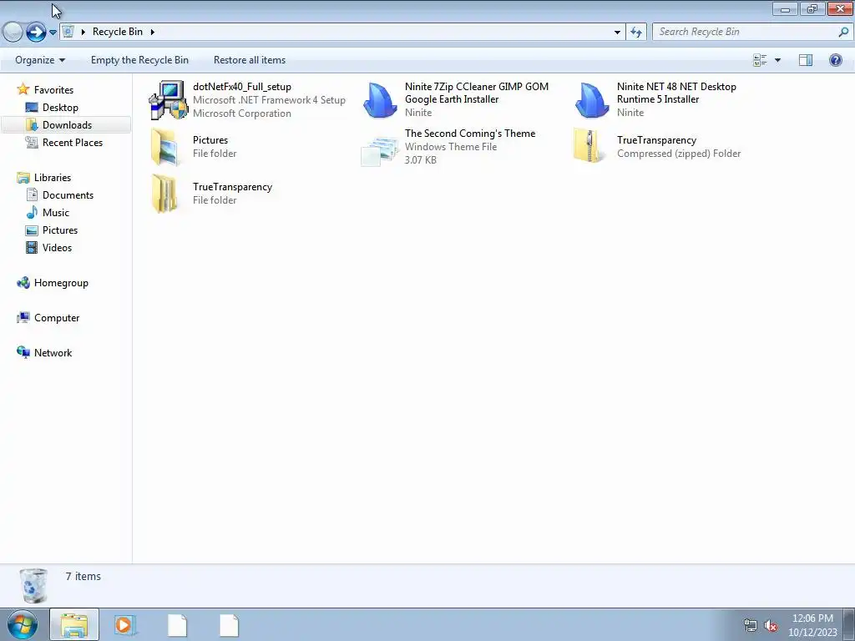Open Downloads in Favorites
The width and height of the screenshot is (855, 641).
(x=67, y=125)
